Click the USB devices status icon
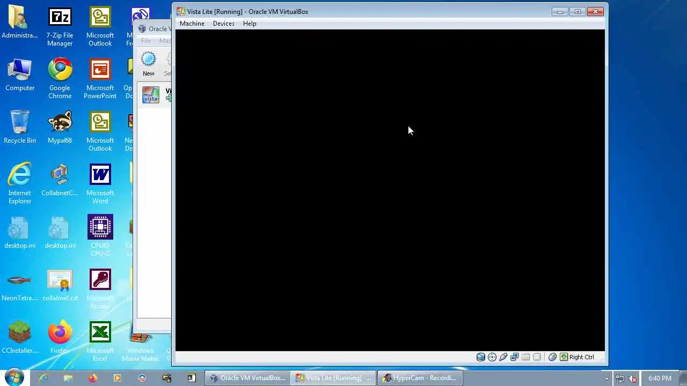 point(503,357)
